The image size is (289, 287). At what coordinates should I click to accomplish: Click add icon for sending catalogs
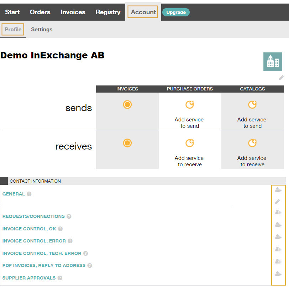252,105
